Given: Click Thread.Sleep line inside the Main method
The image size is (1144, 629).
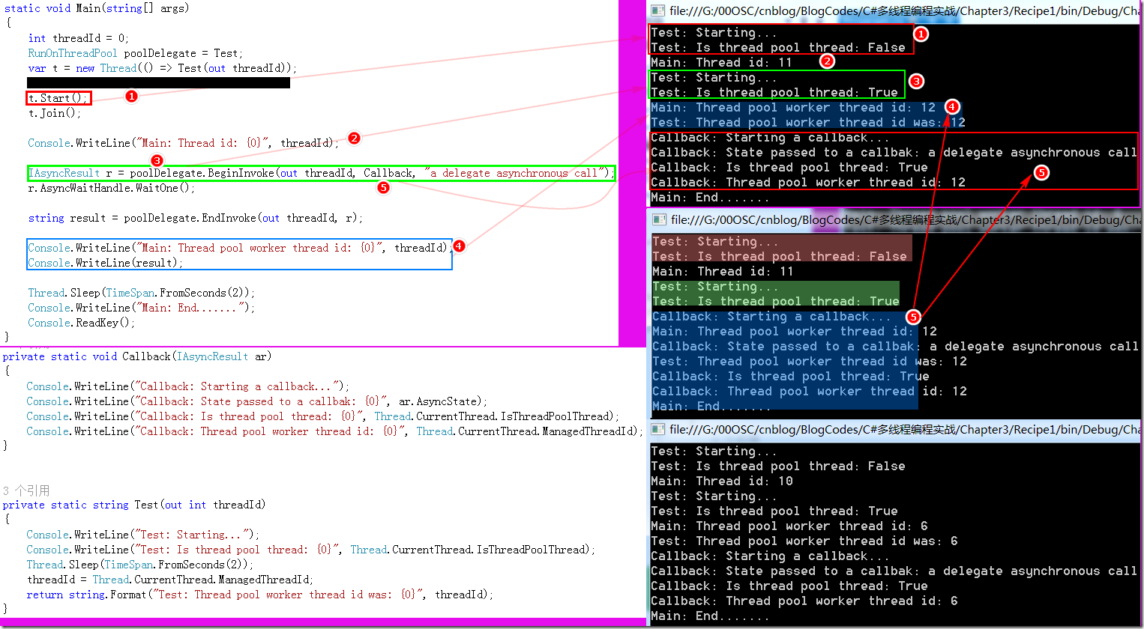Looking at the screenshot, I should click(x=142, y=293).
